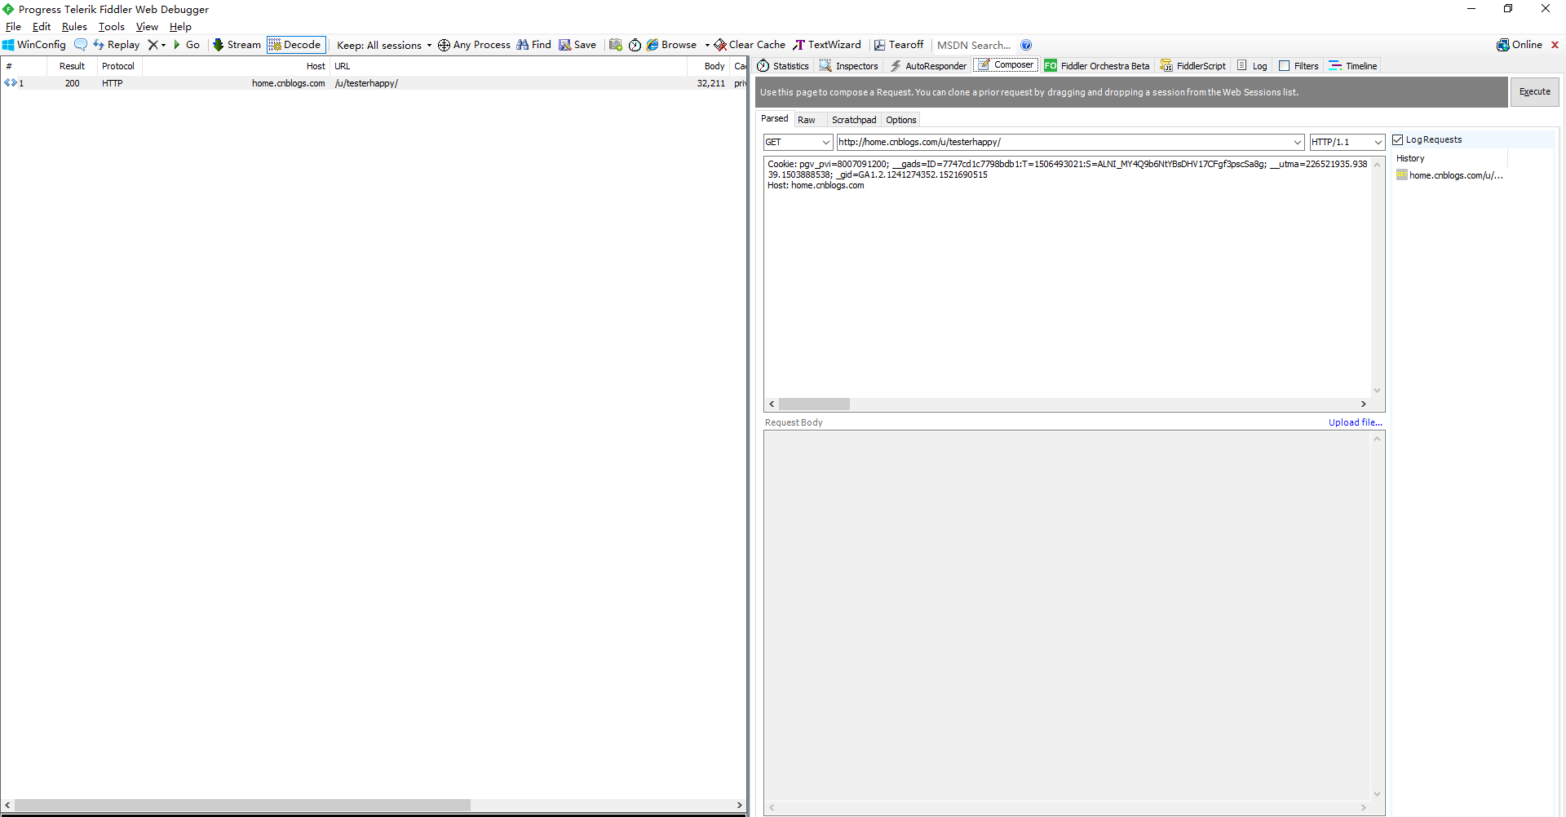Open the help question mark icon
The width and height of the screenshot is (1566, 817).
point(1026,45)
